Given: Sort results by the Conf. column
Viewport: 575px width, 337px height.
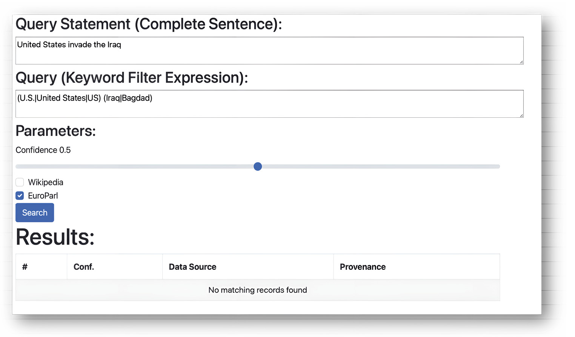Looking at the screenshot, I should (x=115, y=267).
